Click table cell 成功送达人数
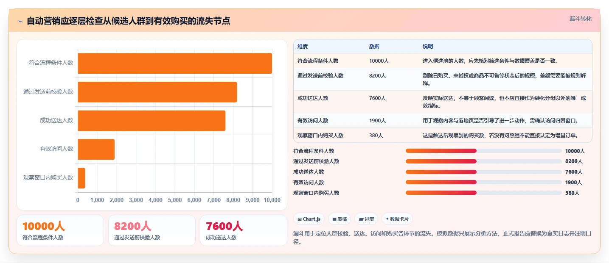The width and height of the screenshot is (609, 263). click(x=313, y=98)
